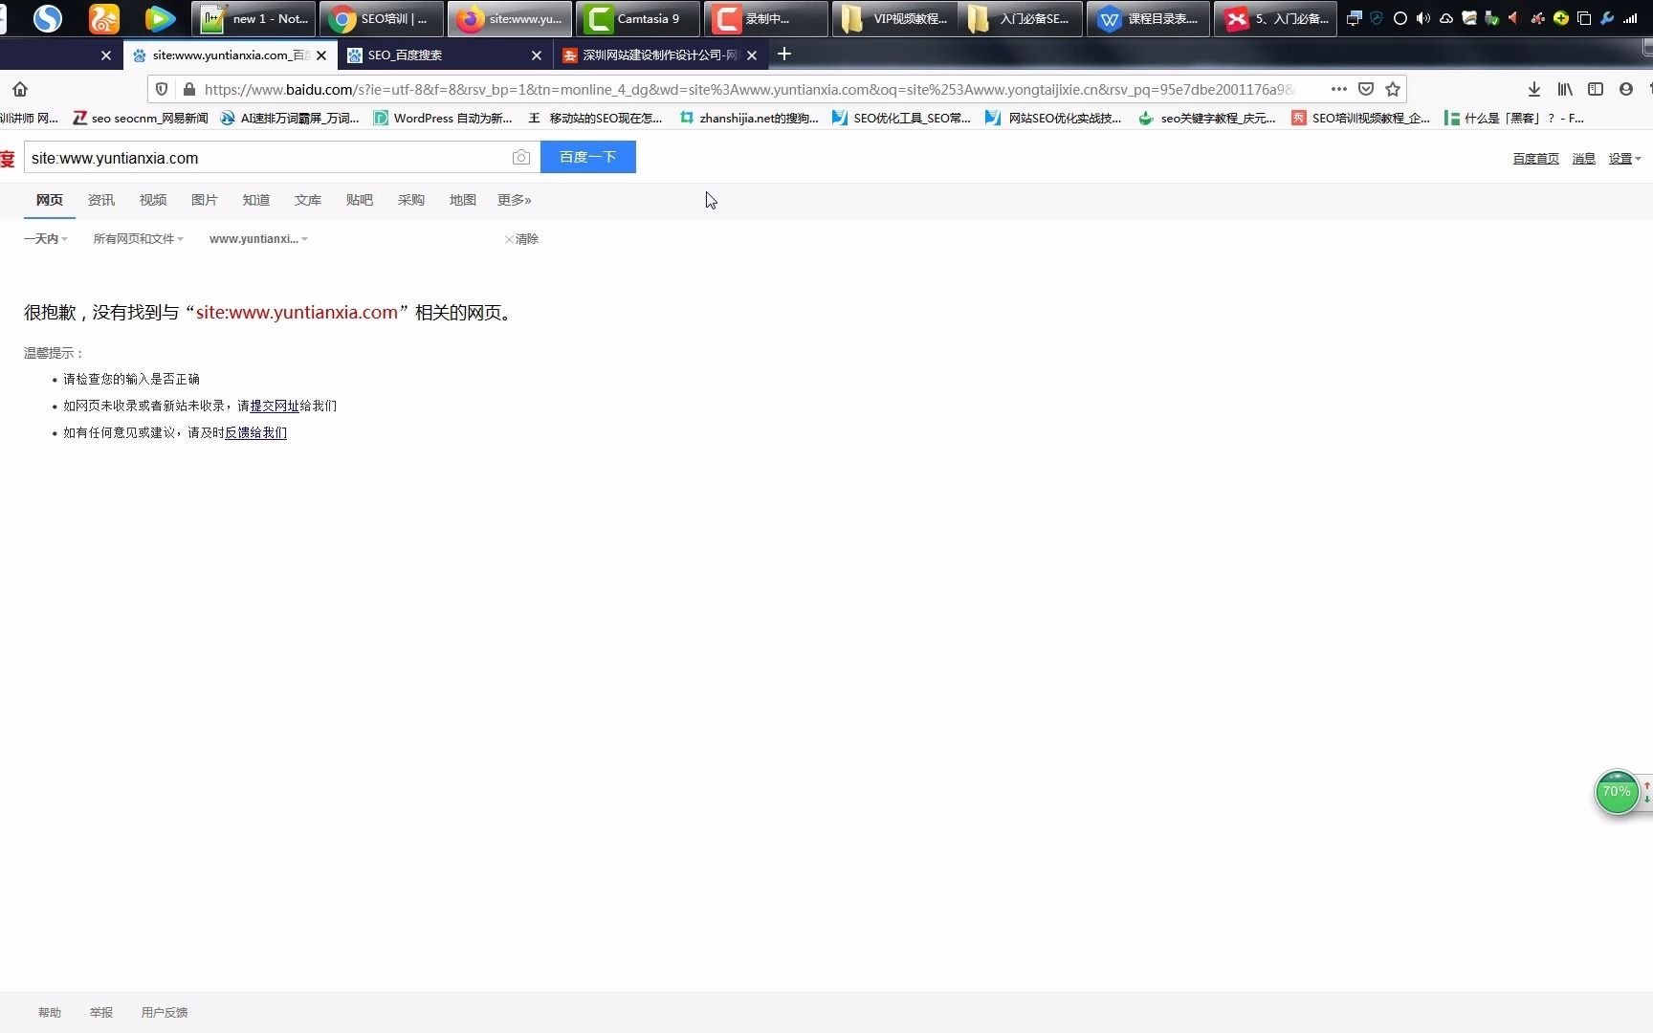This screenshot has height=1033, width=1653.
Task: Select the 文库 search tab
Action: coord(308,200)
